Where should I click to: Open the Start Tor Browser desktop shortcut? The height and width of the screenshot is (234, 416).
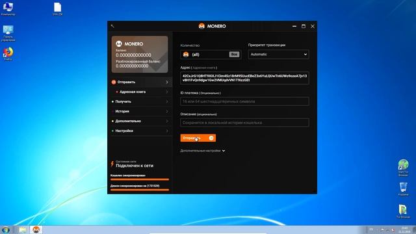click(x=403, y=168)
